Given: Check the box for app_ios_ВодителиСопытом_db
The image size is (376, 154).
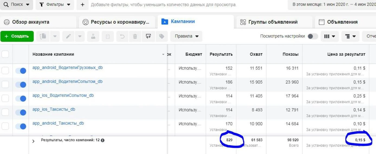Looking at the screenshot, I should (x=5, y=98).
